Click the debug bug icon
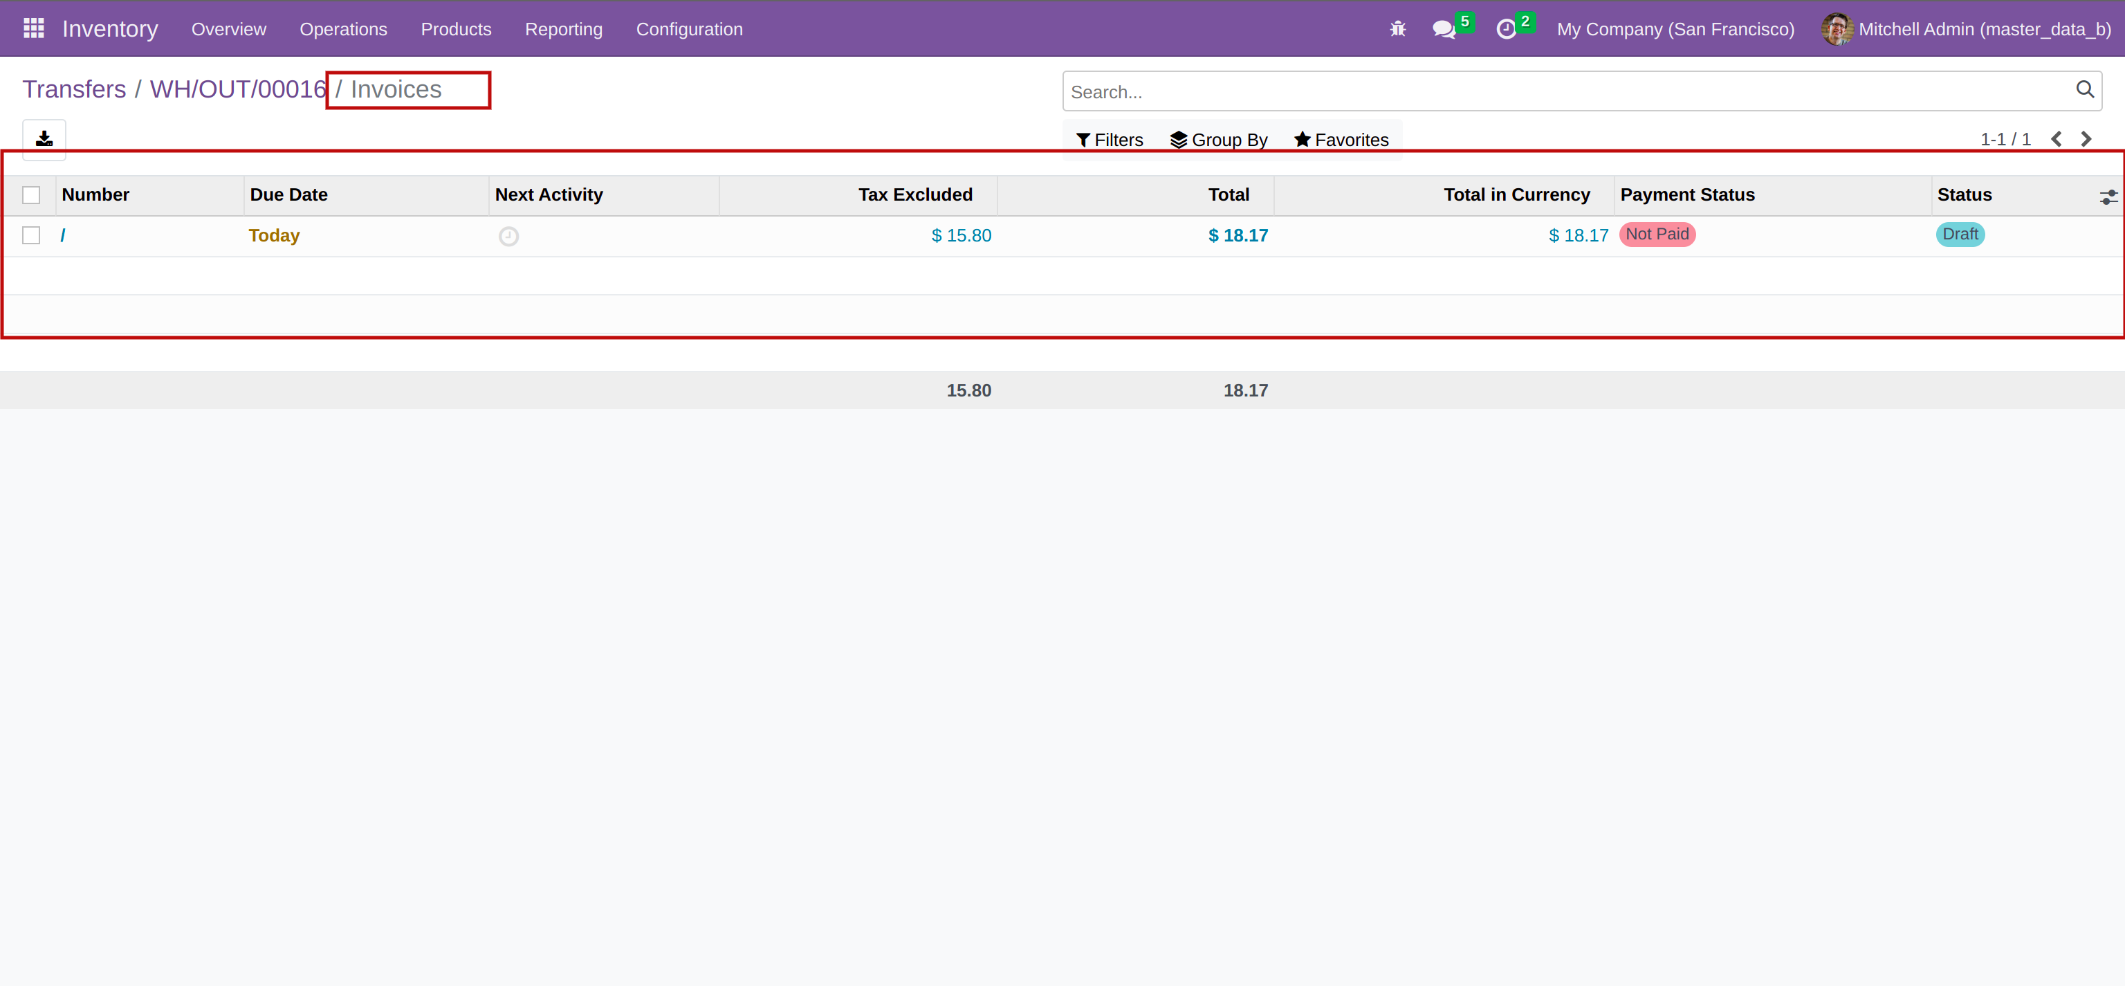The height and width of the screenshot is (986, 2125). pos(1397,29)
